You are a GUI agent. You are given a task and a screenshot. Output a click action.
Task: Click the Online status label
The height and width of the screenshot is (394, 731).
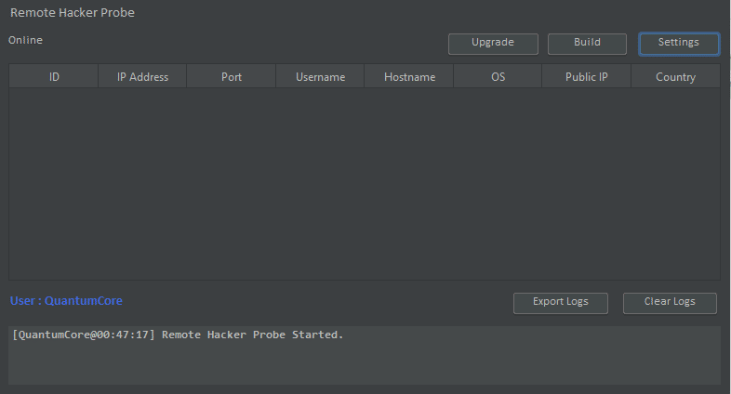coord(26,41)
